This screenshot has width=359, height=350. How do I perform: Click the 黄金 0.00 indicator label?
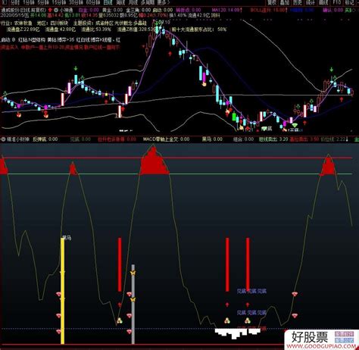[x=113, y=10]
